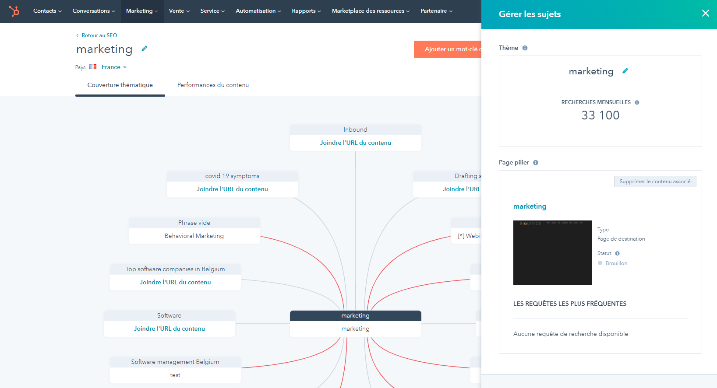This screenshot has height=388, width=717.
Task: Expand the France country dropdown
Action: (114, 67)
